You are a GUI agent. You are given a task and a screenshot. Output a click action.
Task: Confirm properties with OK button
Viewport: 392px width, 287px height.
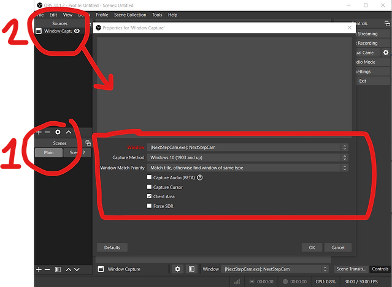[312, 247]
